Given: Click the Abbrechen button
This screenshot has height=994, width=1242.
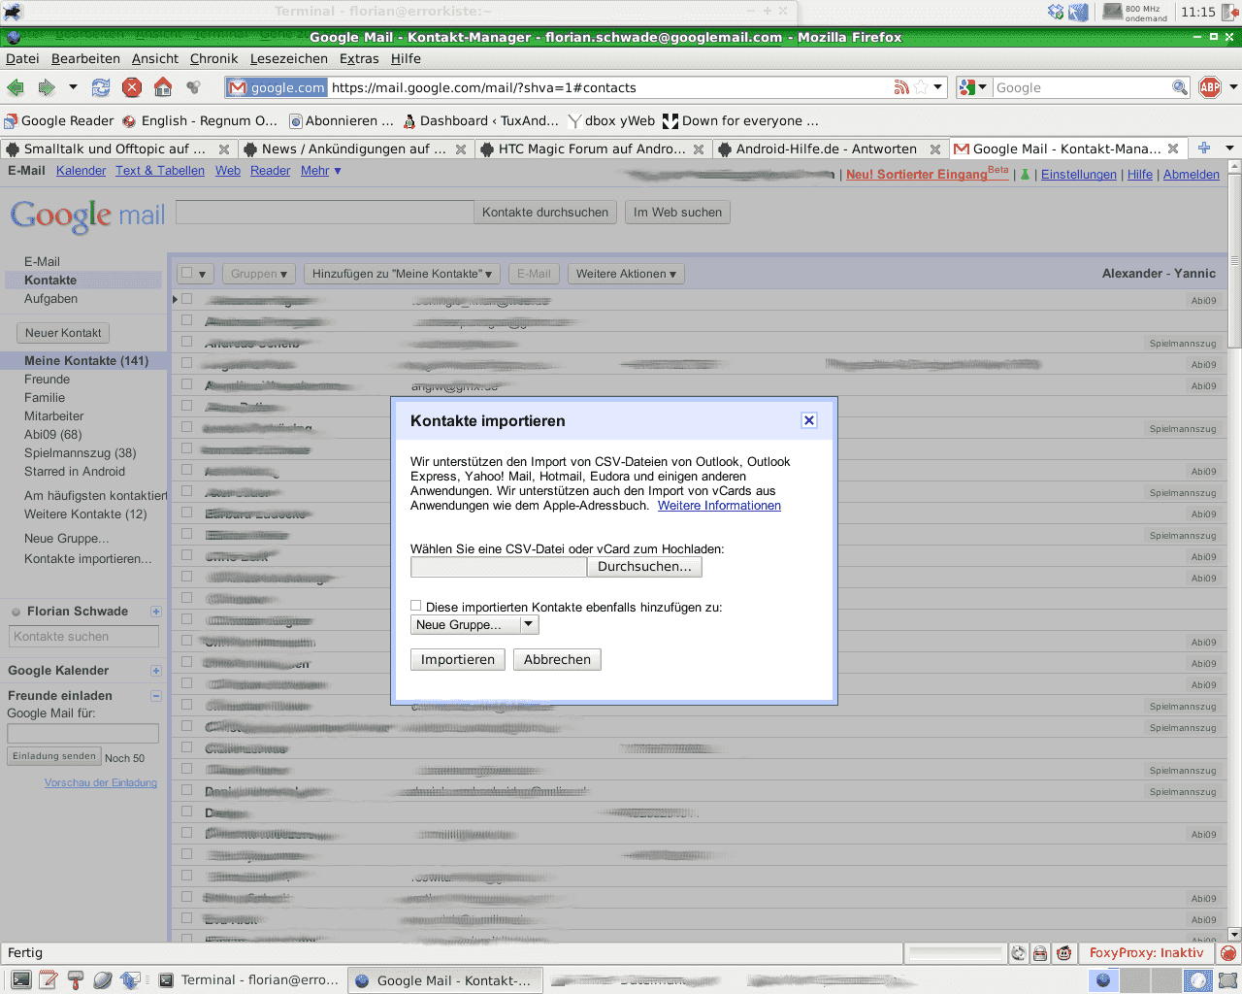Looking at the screenshot, I should pyautogui.click(x=557, y=660).
